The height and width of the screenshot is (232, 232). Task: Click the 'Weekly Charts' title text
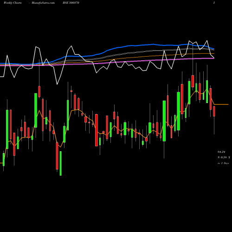(13, 3)
